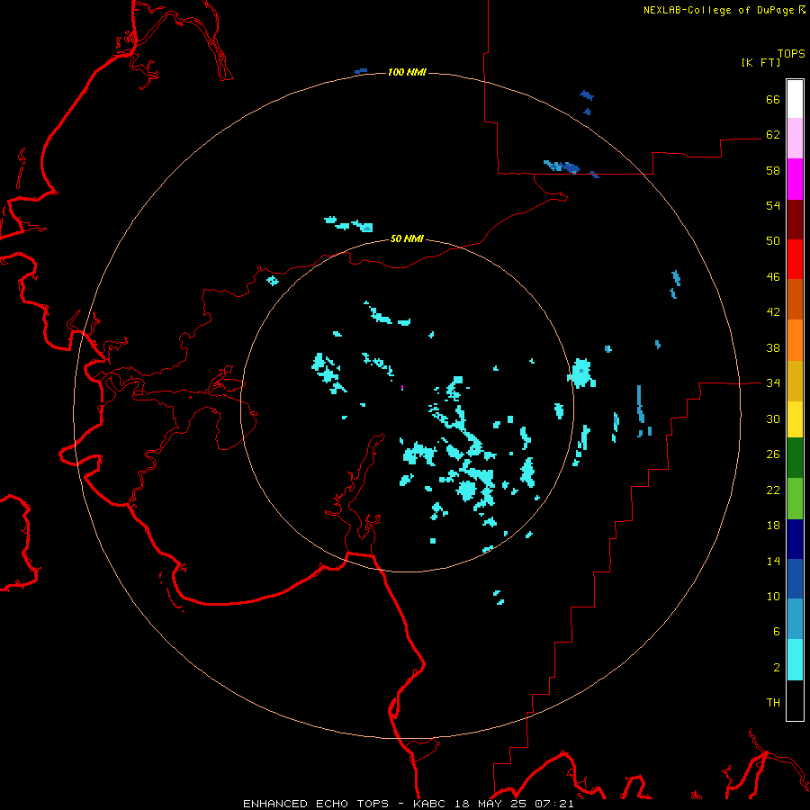
Task: Pick the yellow legend swatch
Action: click(x=795, y=418)
